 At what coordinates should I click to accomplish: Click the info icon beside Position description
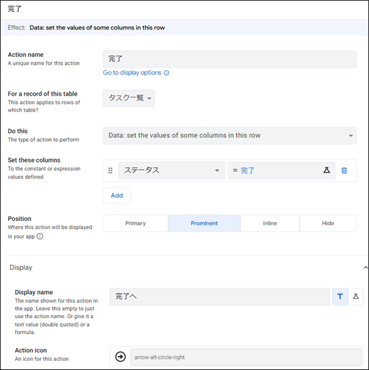pyautogui.click(x=40, y=236)
